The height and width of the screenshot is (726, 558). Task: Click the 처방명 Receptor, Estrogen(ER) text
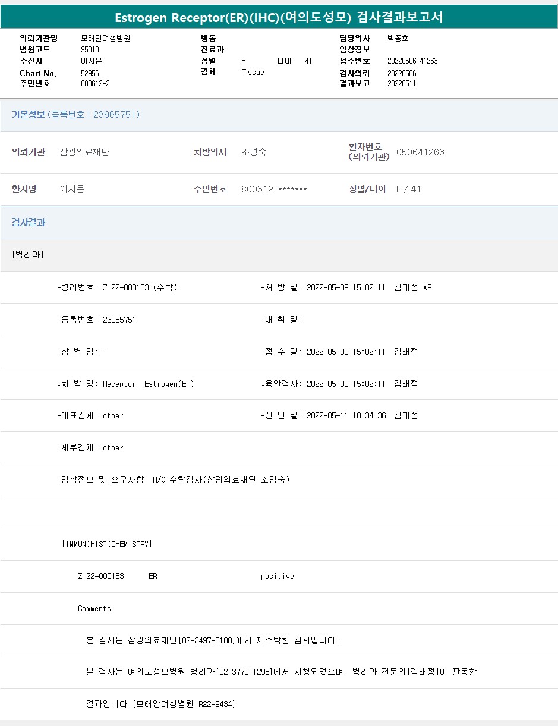pyautogui.click(x=148, y=384)
